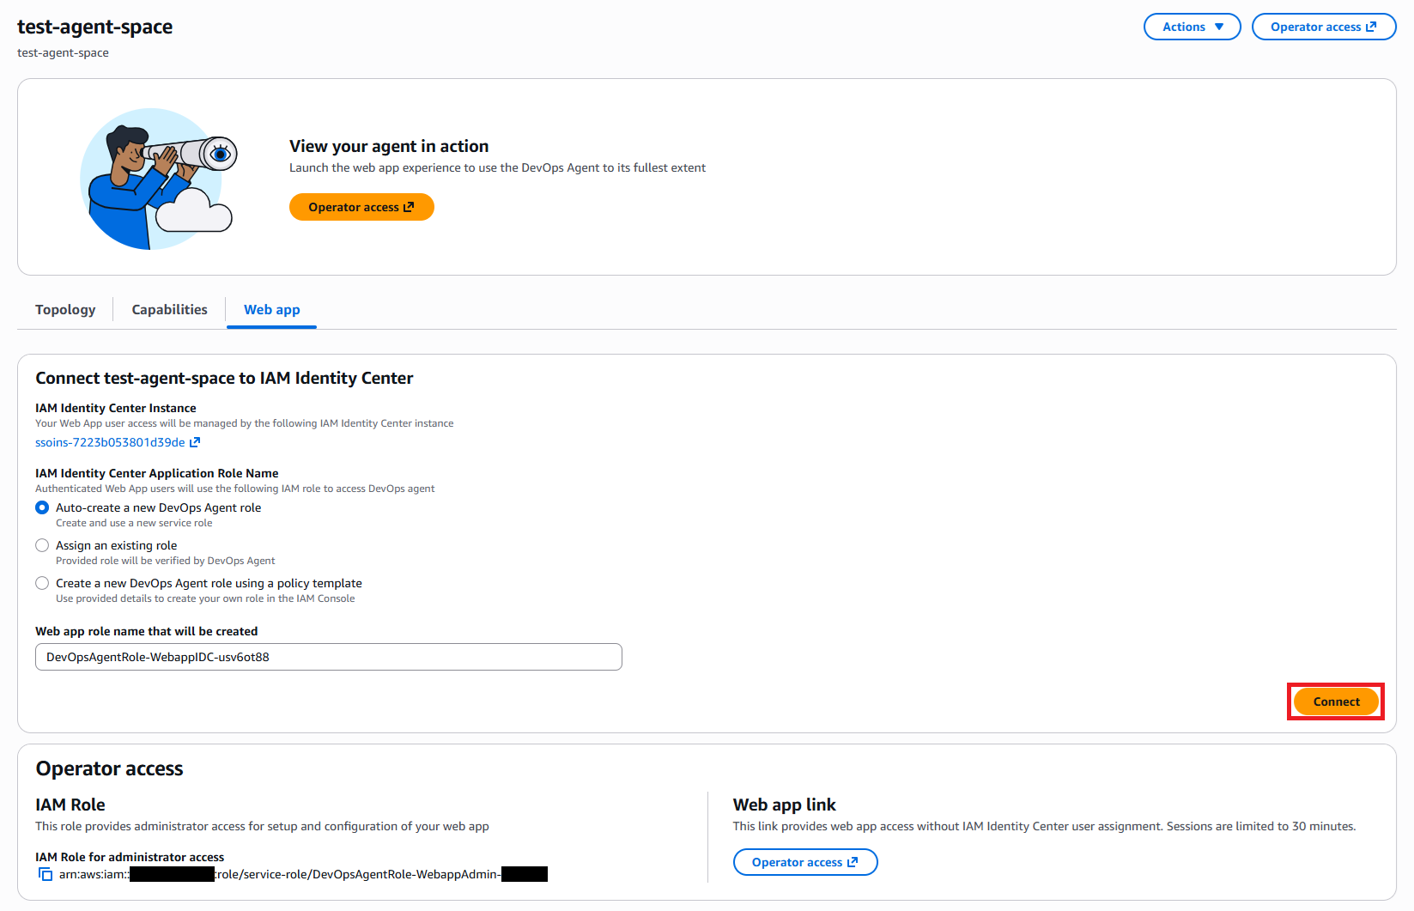
Task: Copy the IAM Role ARN
Action: [45, 874]
